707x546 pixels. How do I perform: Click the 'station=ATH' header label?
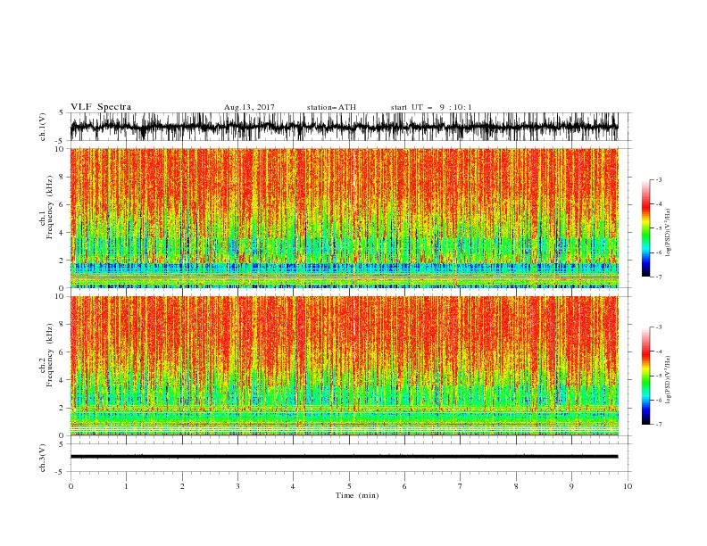[331, 107]
